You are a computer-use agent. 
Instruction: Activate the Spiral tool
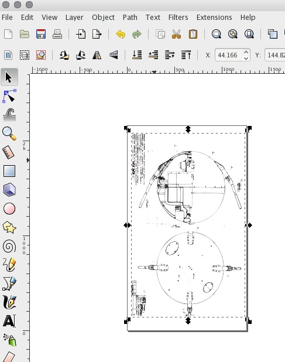9,247
